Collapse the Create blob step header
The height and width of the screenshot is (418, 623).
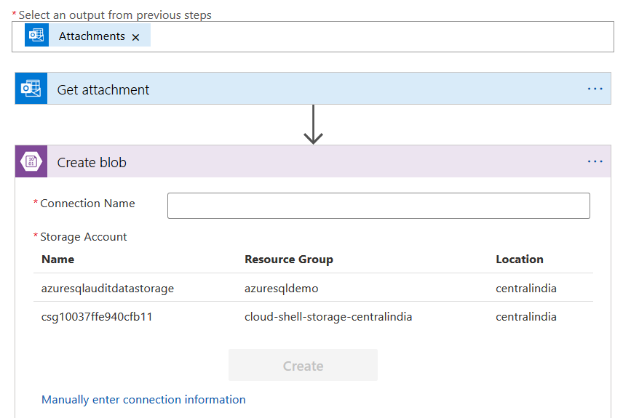tap(291, 162)
